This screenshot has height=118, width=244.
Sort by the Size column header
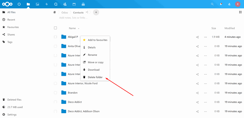(214, 28)
